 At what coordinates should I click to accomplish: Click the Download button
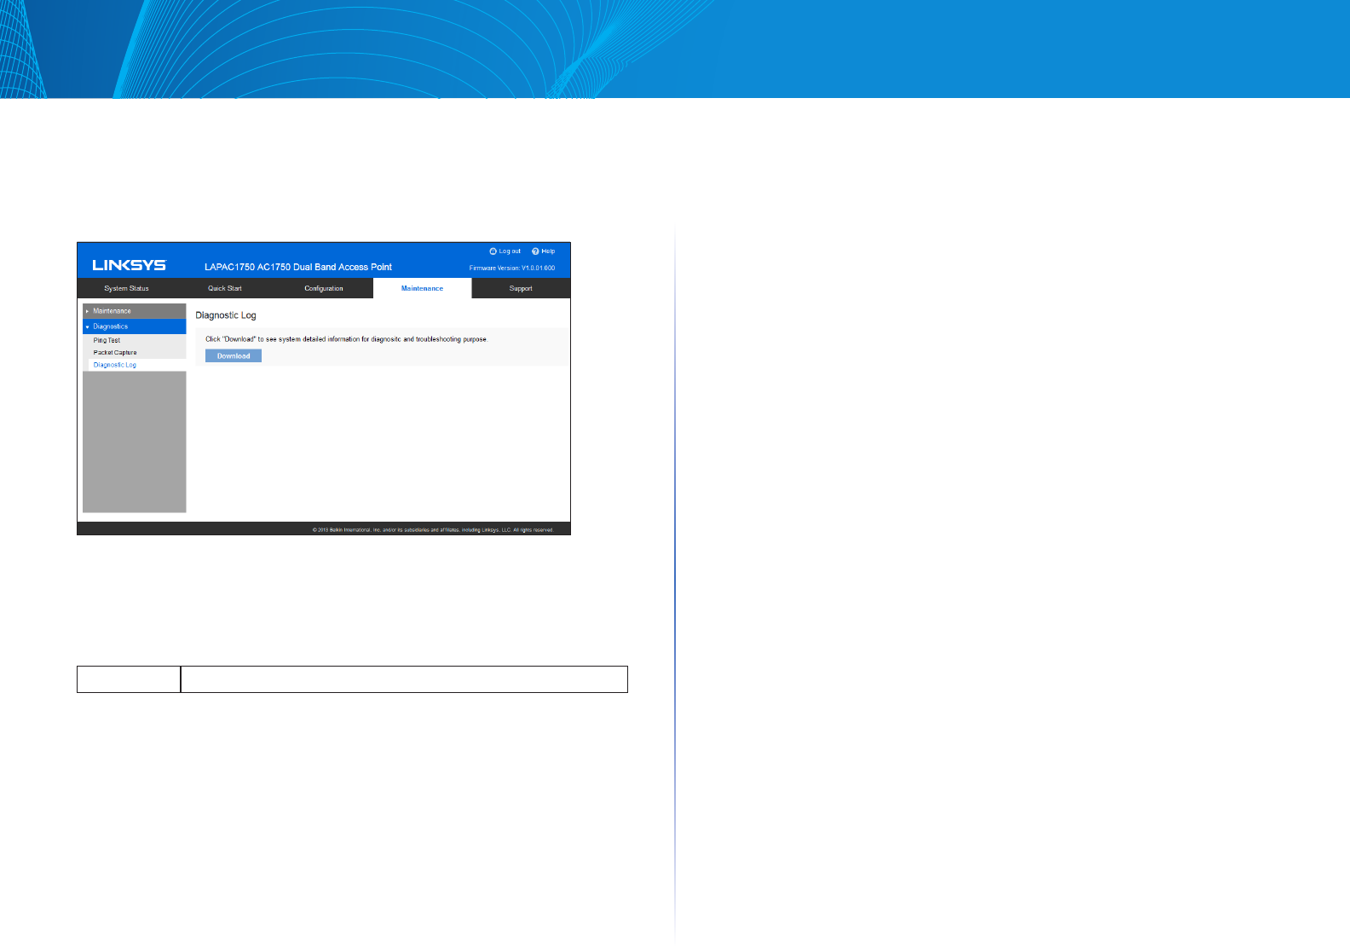coord(234,355)
